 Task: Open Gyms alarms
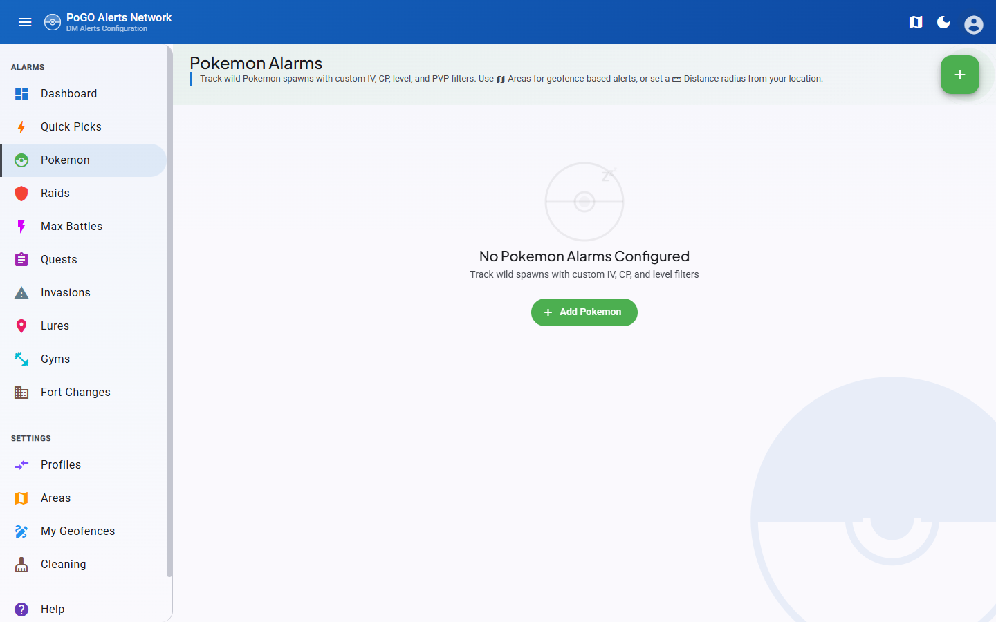tap(83, 359)
